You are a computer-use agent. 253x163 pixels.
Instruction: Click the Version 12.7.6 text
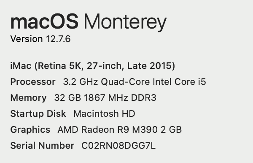pos(40,39)
